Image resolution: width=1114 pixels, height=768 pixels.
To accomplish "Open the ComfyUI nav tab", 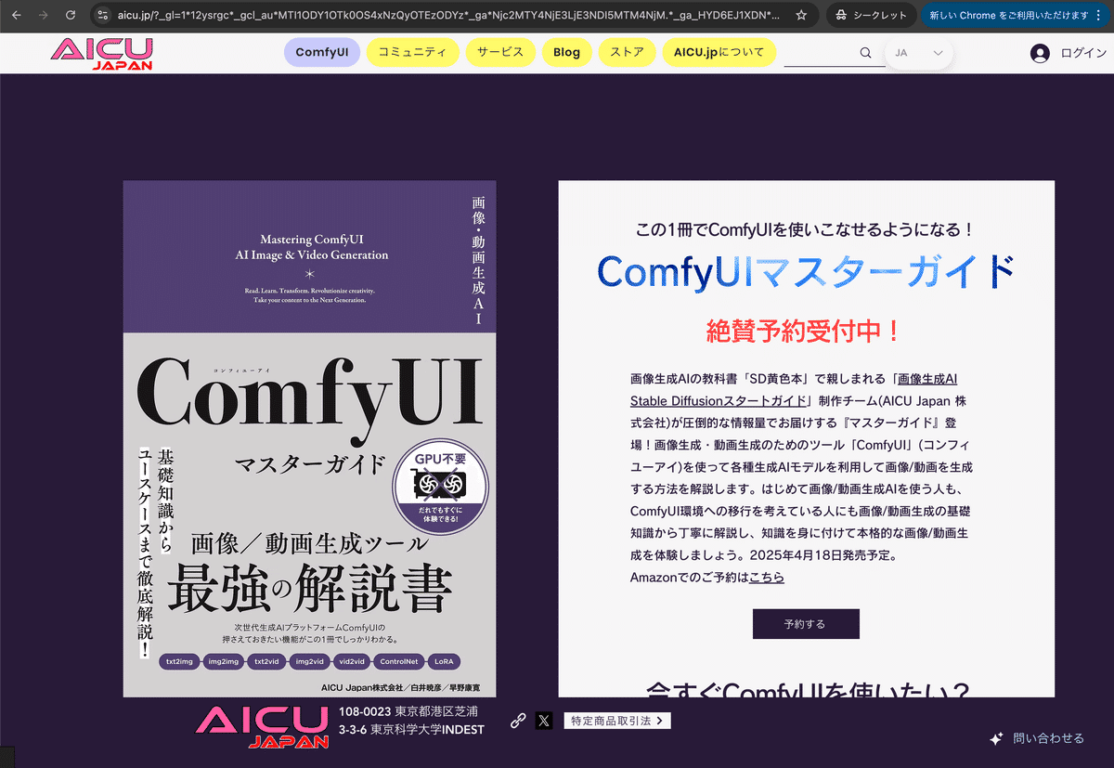I will click(x=321, y=52).
